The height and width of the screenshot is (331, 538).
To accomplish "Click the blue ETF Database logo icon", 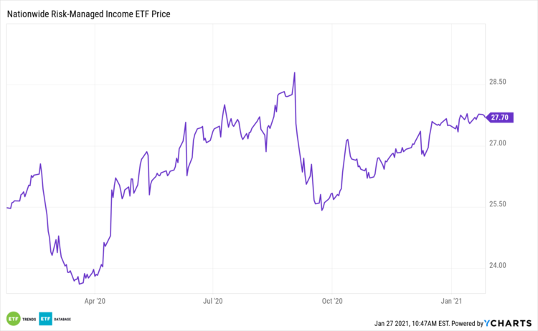I will [x=45, y=317].
